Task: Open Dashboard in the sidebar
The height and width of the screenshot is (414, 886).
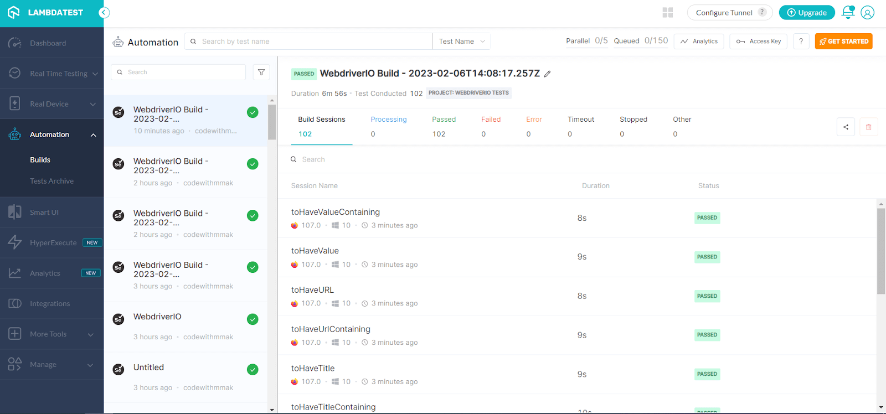Action: coord(52,43)
